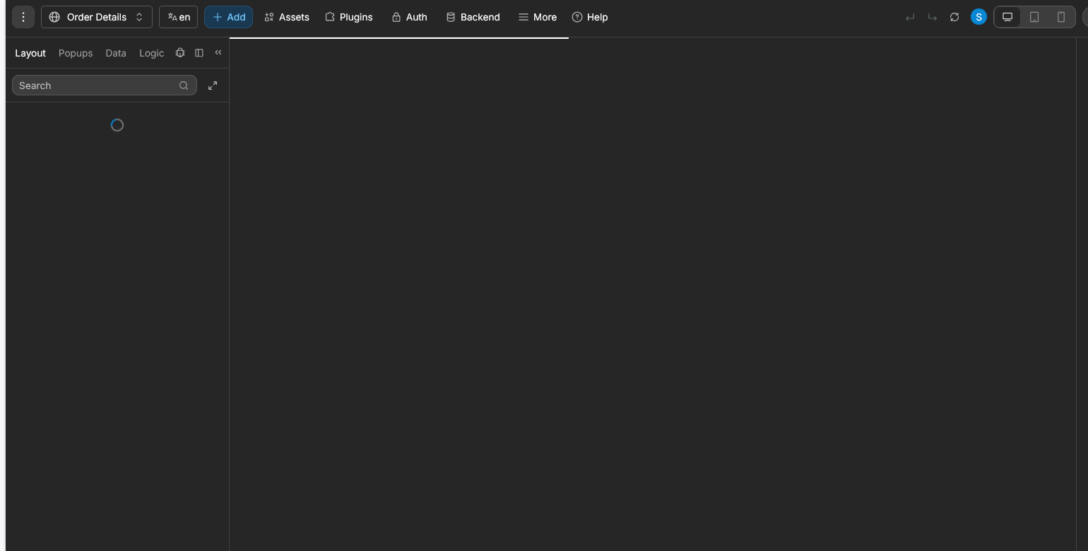This screenshot has height=551, width=1088.
Task: Change the language from en
Action: point(179,17)
